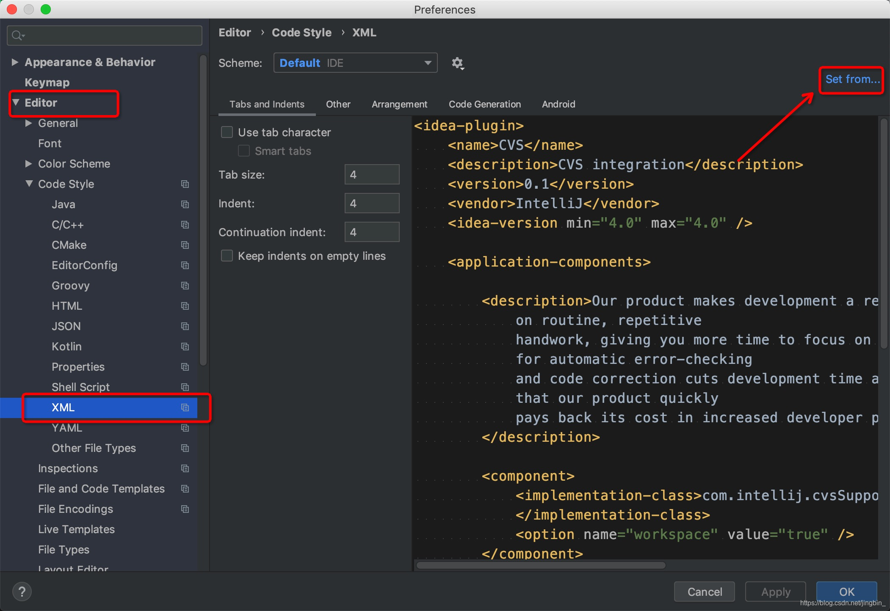Open the Arrangement tab
890x611 pixels.
click(399, 105)
